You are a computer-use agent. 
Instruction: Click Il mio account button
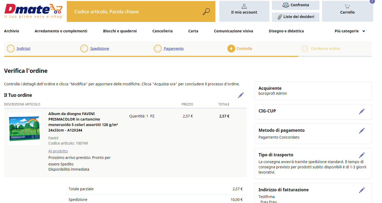[x=244, y=11]
